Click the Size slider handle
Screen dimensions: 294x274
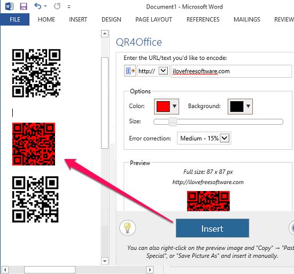(x=173, y=122)
